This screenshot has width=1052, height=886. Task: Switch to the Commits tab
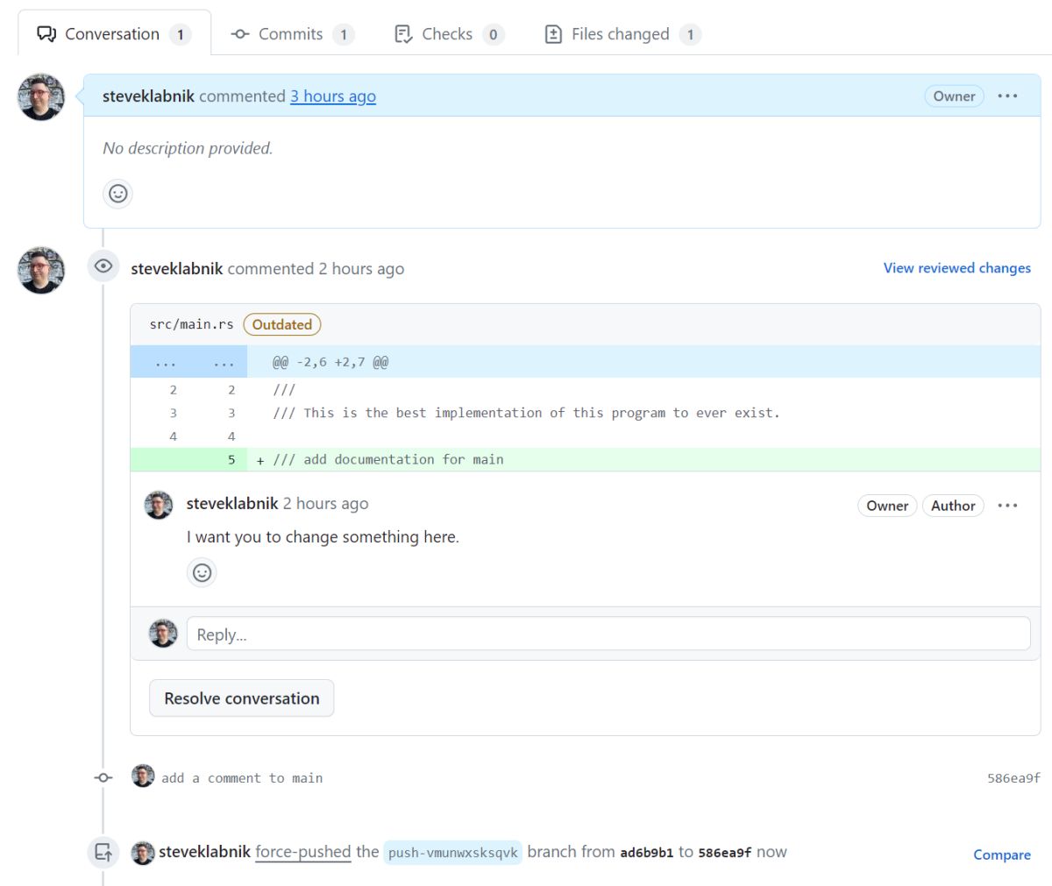(x=292, y=34)
